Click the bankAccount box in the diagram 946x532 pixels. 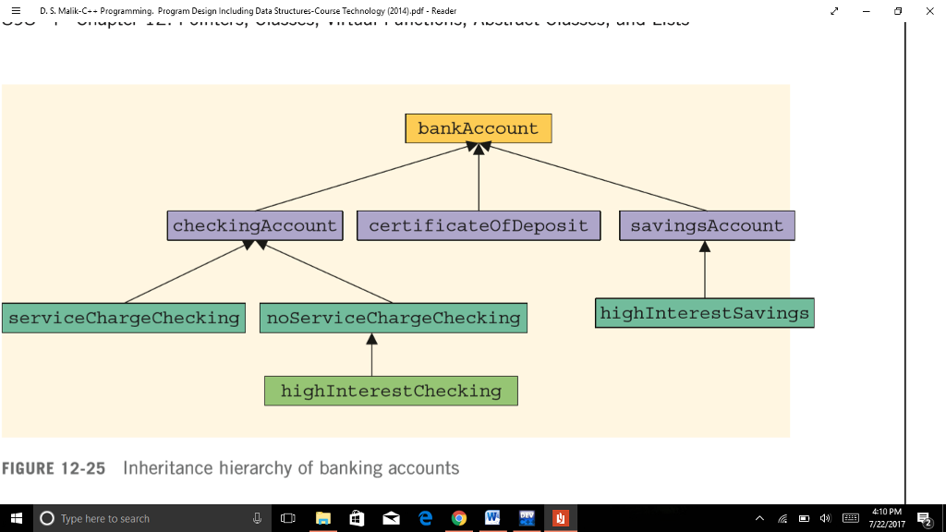(x=478, y=128)
